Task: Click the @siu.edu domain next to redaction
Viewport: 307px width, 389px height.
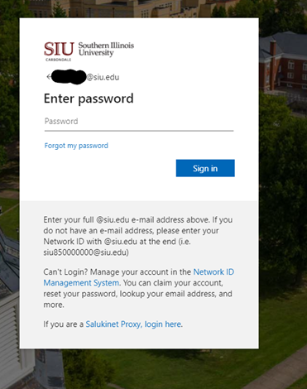Action: 103,77
